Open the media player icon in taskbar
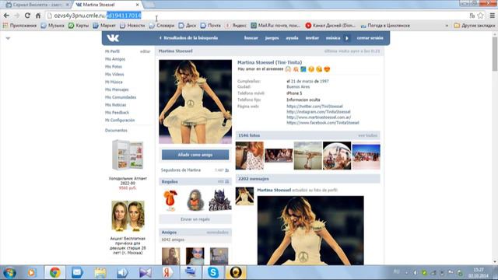 coord(31,272)
